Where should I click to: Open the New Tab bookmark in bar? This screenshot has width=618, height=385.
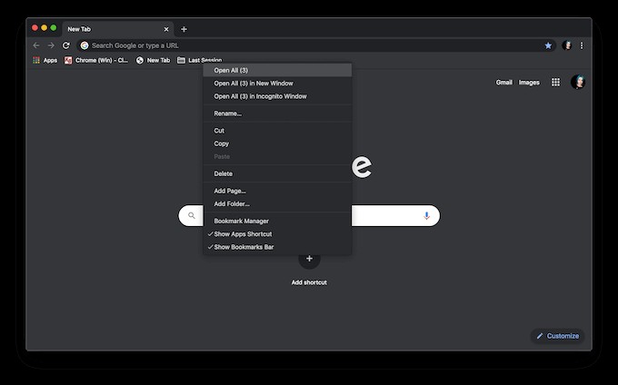click(x=153, y=60)
